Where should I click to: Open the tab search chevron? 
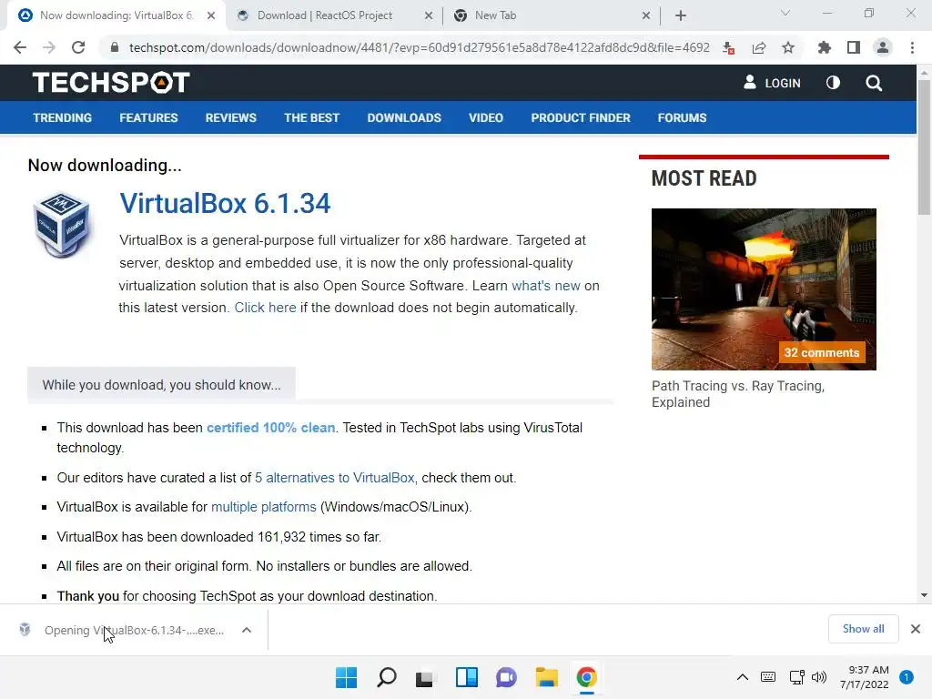pyautogui.click(x=785, y=13)
